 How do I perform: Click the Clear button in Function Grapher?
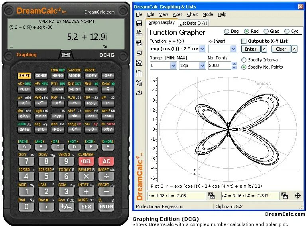[281, 49]
